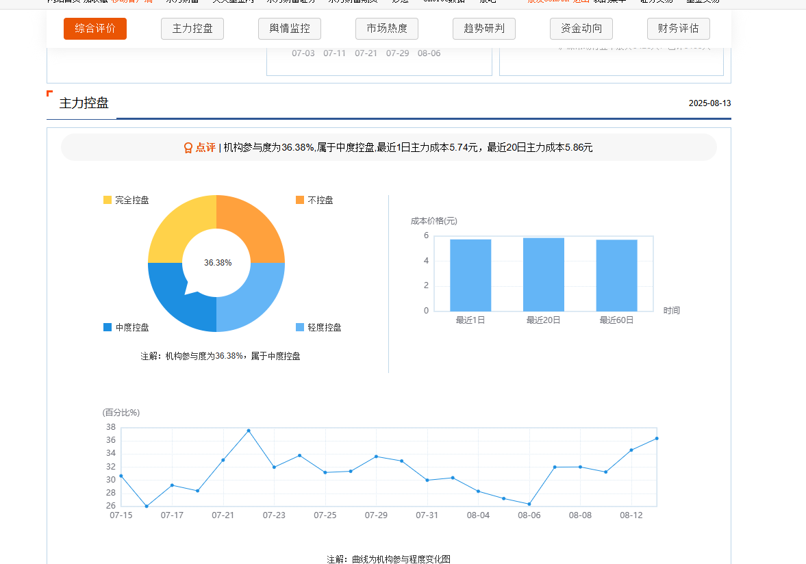Click the 点评 award ribbon icon
806x564 pixels.
point(188,148)
